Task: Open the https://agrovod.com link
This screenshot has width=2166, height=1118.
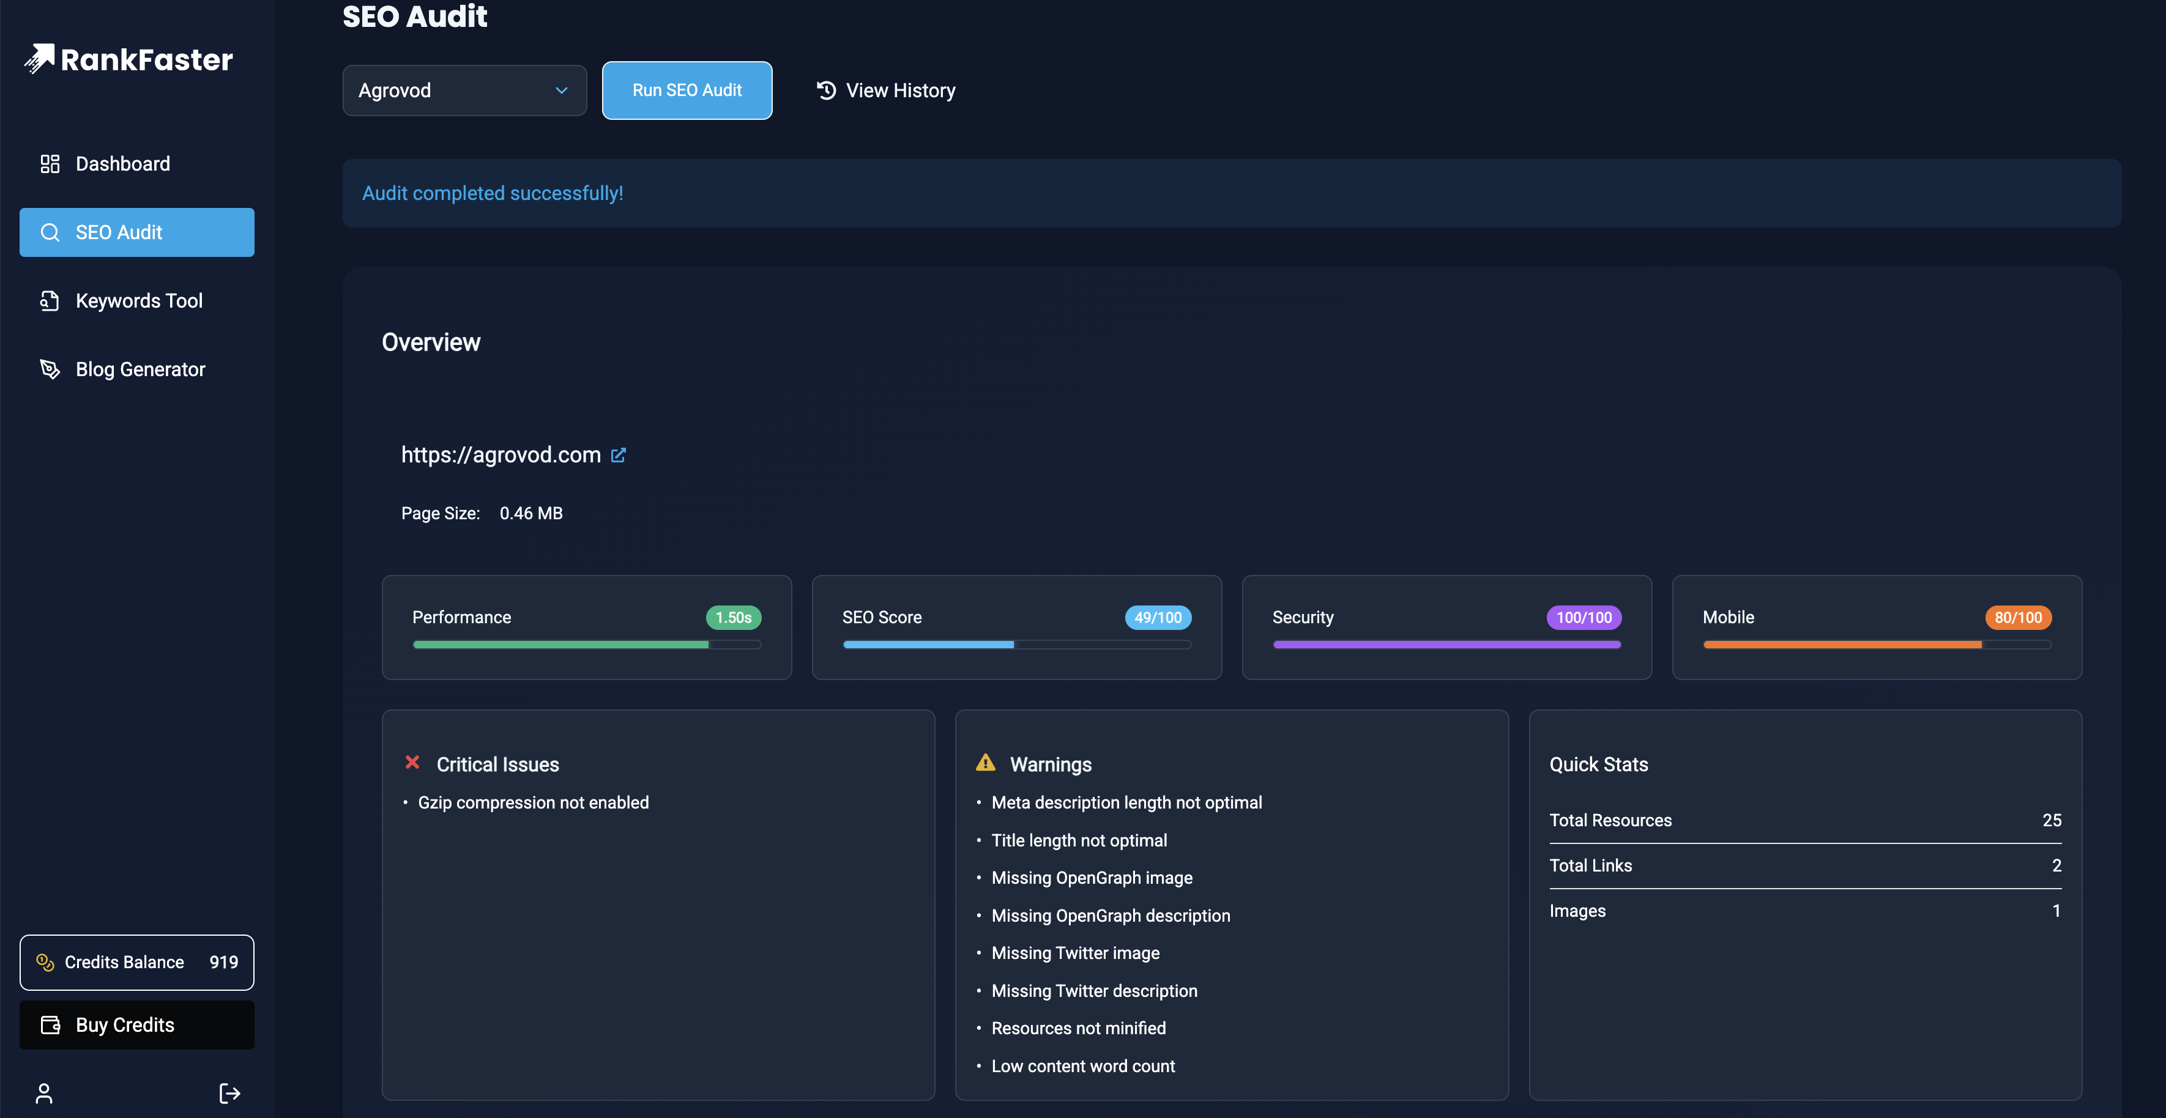Action: (x=501, y=455)
